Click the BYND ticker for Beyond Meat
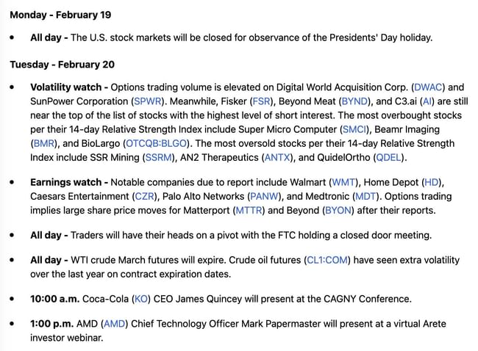The image size is (478, 351). (354, 101)
